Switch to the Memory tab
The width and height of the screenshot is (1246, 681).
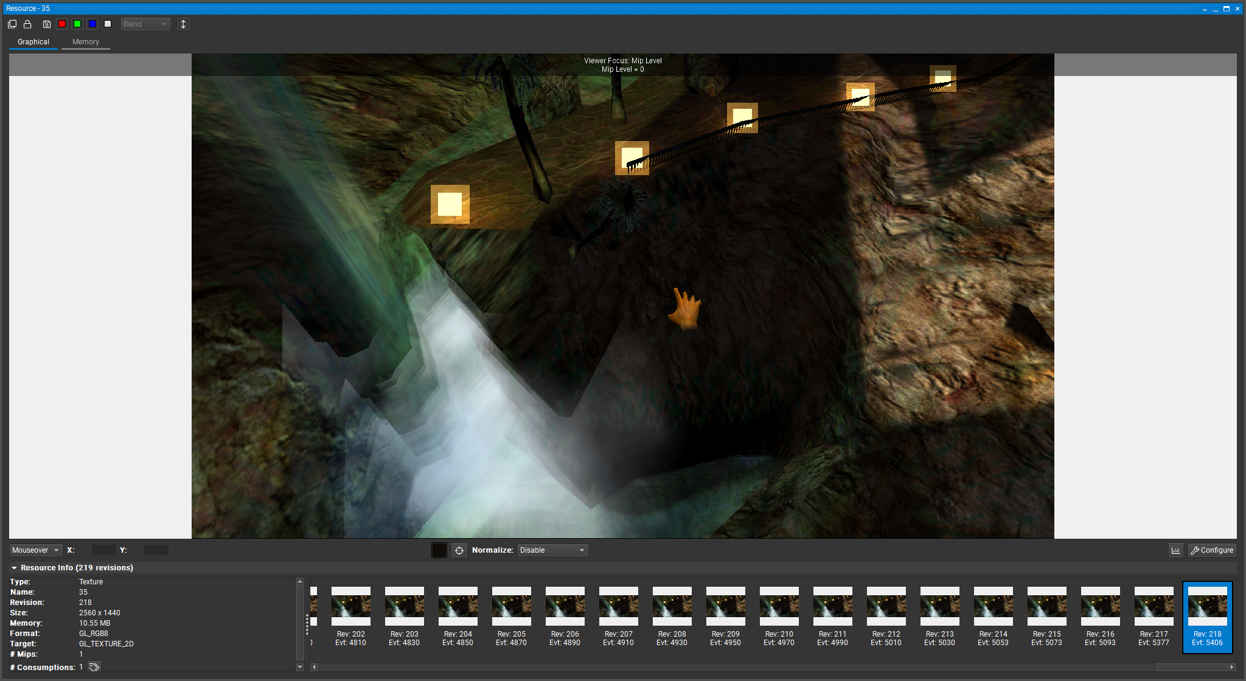click(x=86, y=42)
